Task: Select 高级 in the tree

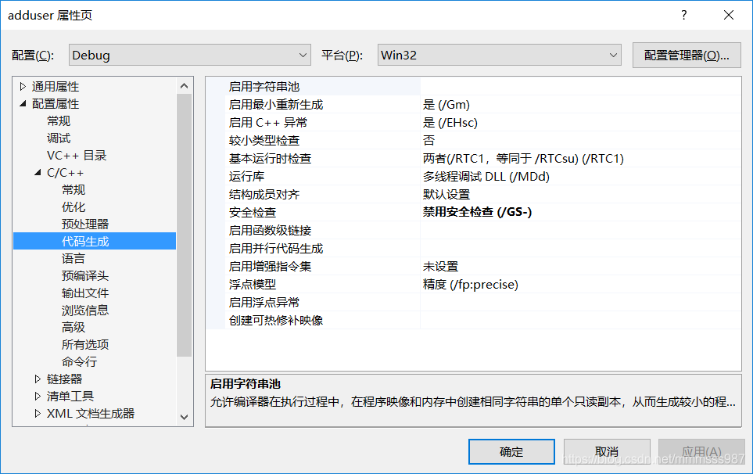Action: 74,328
